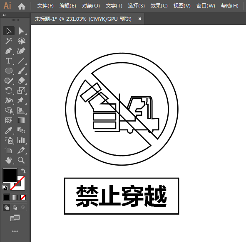The width and height of the screenshot is (246, 242).
Task: Enable Draw Behind mode
Action: tap(15, 208)
